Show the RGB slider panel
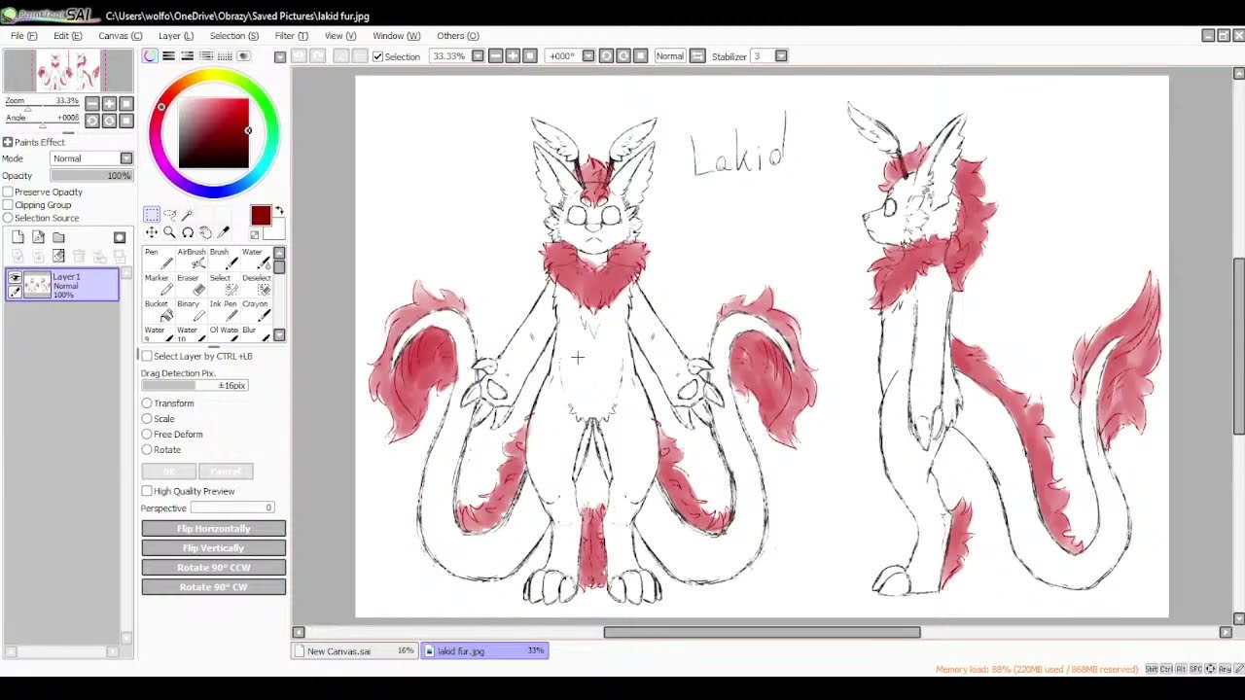Viewport: 1245px width, 700px height. click(x=168, y=56)
